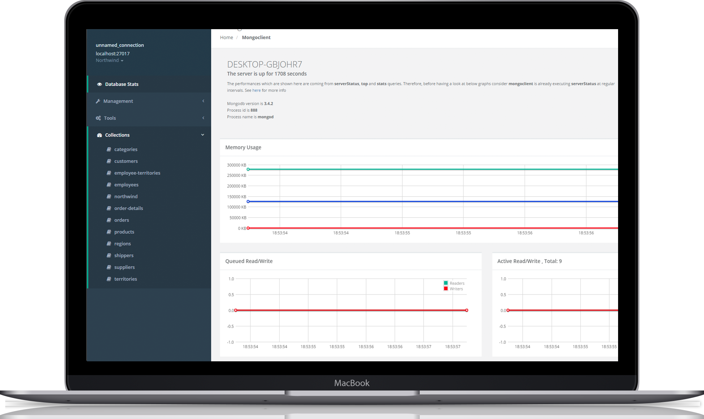
Task: Expand the Tools menu chevron
Action: (203, 118)
